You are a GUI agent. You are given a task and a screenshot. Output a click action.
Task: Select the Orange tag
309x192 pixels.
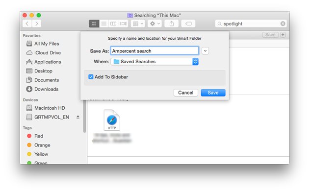pos(39,145)
